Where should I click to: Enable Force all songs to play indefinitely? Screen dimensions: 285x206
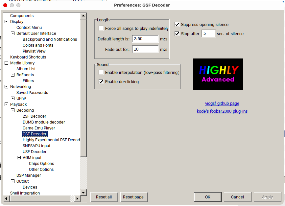[101, 28]
